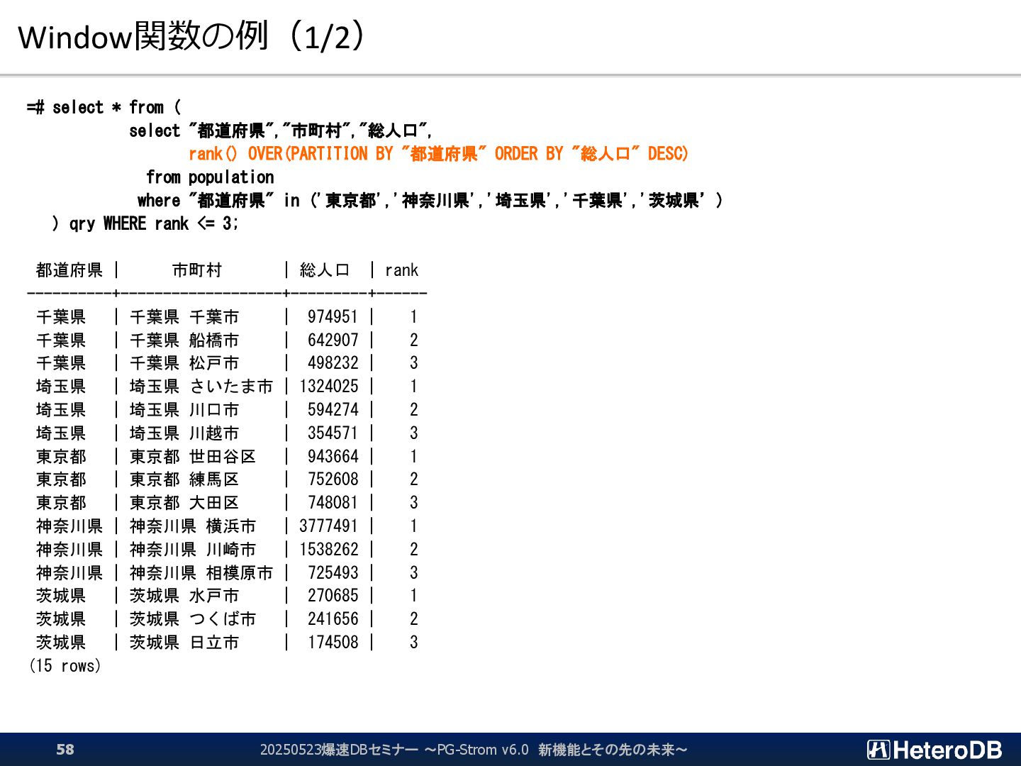This screenshot has height=766, width=1021.
Task: Click the slide title Window関数の例
Action: [191, 36]
